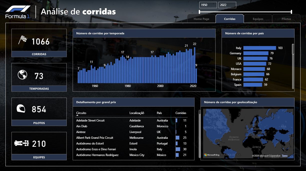Click the Mexico City location cell
306x171 pixels.
click(x=137, y=155)
